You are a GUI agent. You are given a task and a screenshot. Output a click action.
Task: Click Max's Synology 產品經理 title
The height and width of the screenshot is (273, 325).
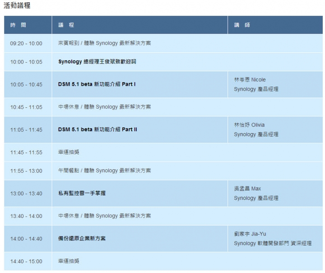[x=256, y=198]
